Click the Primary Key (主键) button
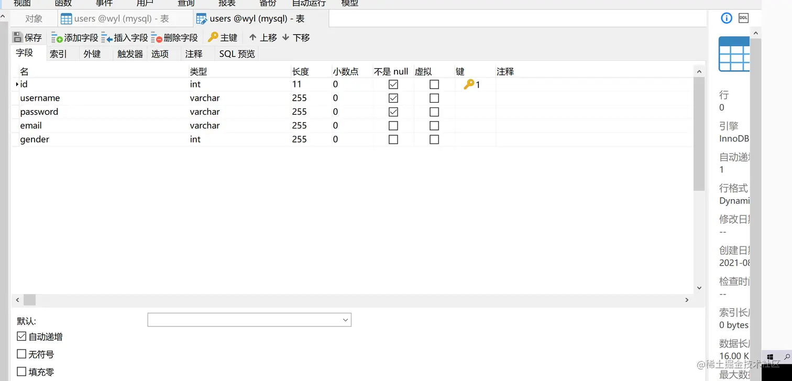Viewport: 792px width, 381px height. 223,38
